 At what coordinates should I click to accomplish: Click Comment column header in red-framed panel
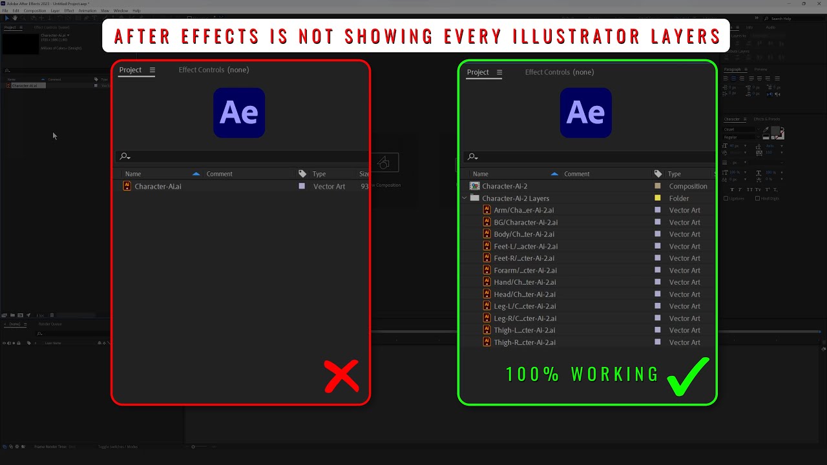[219, 174]
